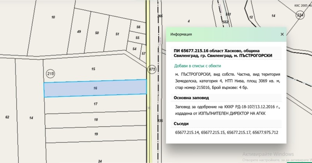Click the popup title 'Информация' header
The width and height of the screenshot is (312, 163).
pos(181,34)
